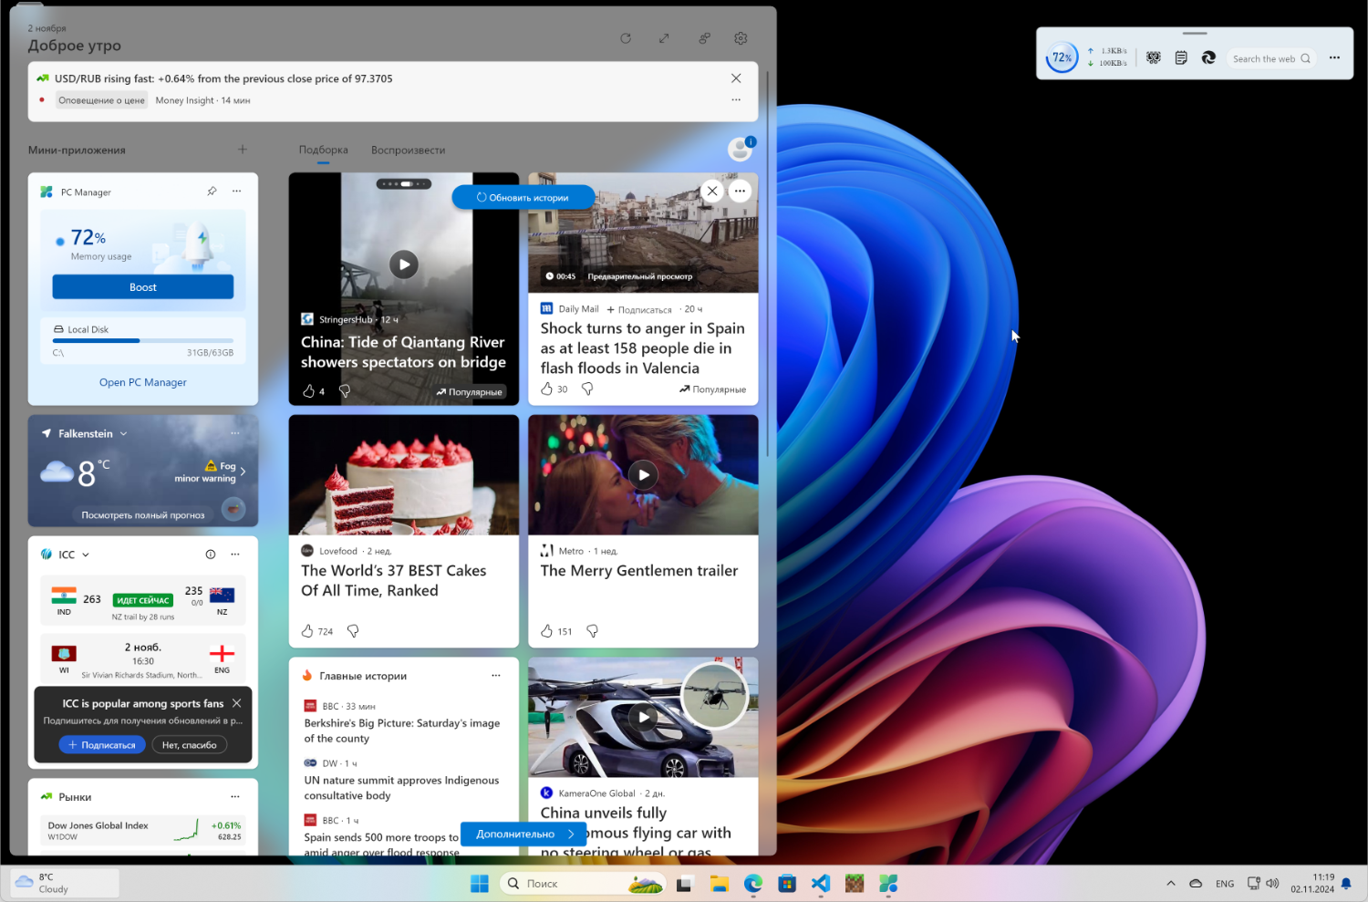
Task: Launch Edge from PC Manager toolbar
Action: pos(1208,58)
